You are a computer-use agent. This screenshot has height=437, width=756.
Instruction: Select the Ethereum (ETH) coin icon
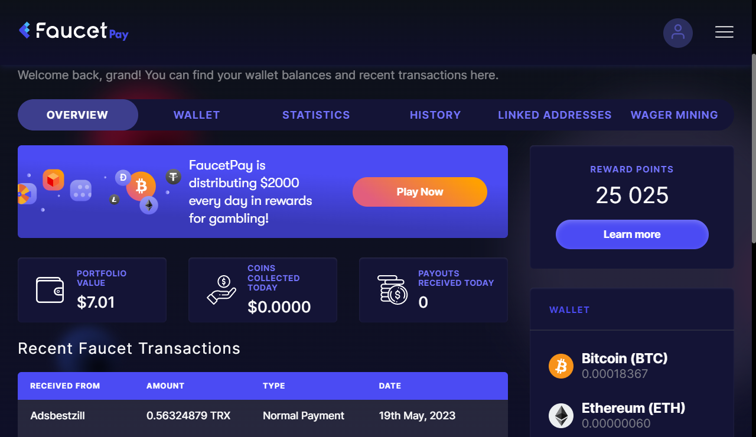coord(561,416)
